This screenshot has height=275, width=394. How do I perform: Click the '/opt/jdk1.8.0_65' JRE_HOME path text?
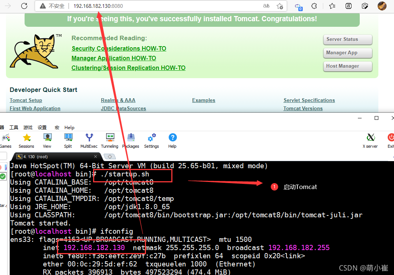point(137,207)
